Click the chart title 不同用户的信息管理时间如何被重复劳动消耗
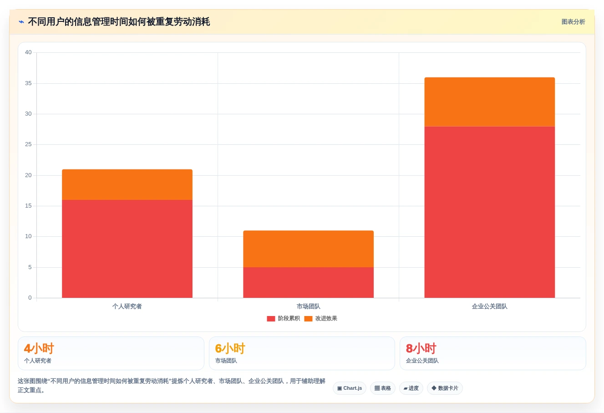The width and height of the screenshot is (604, 413). [x=119, y=22]
